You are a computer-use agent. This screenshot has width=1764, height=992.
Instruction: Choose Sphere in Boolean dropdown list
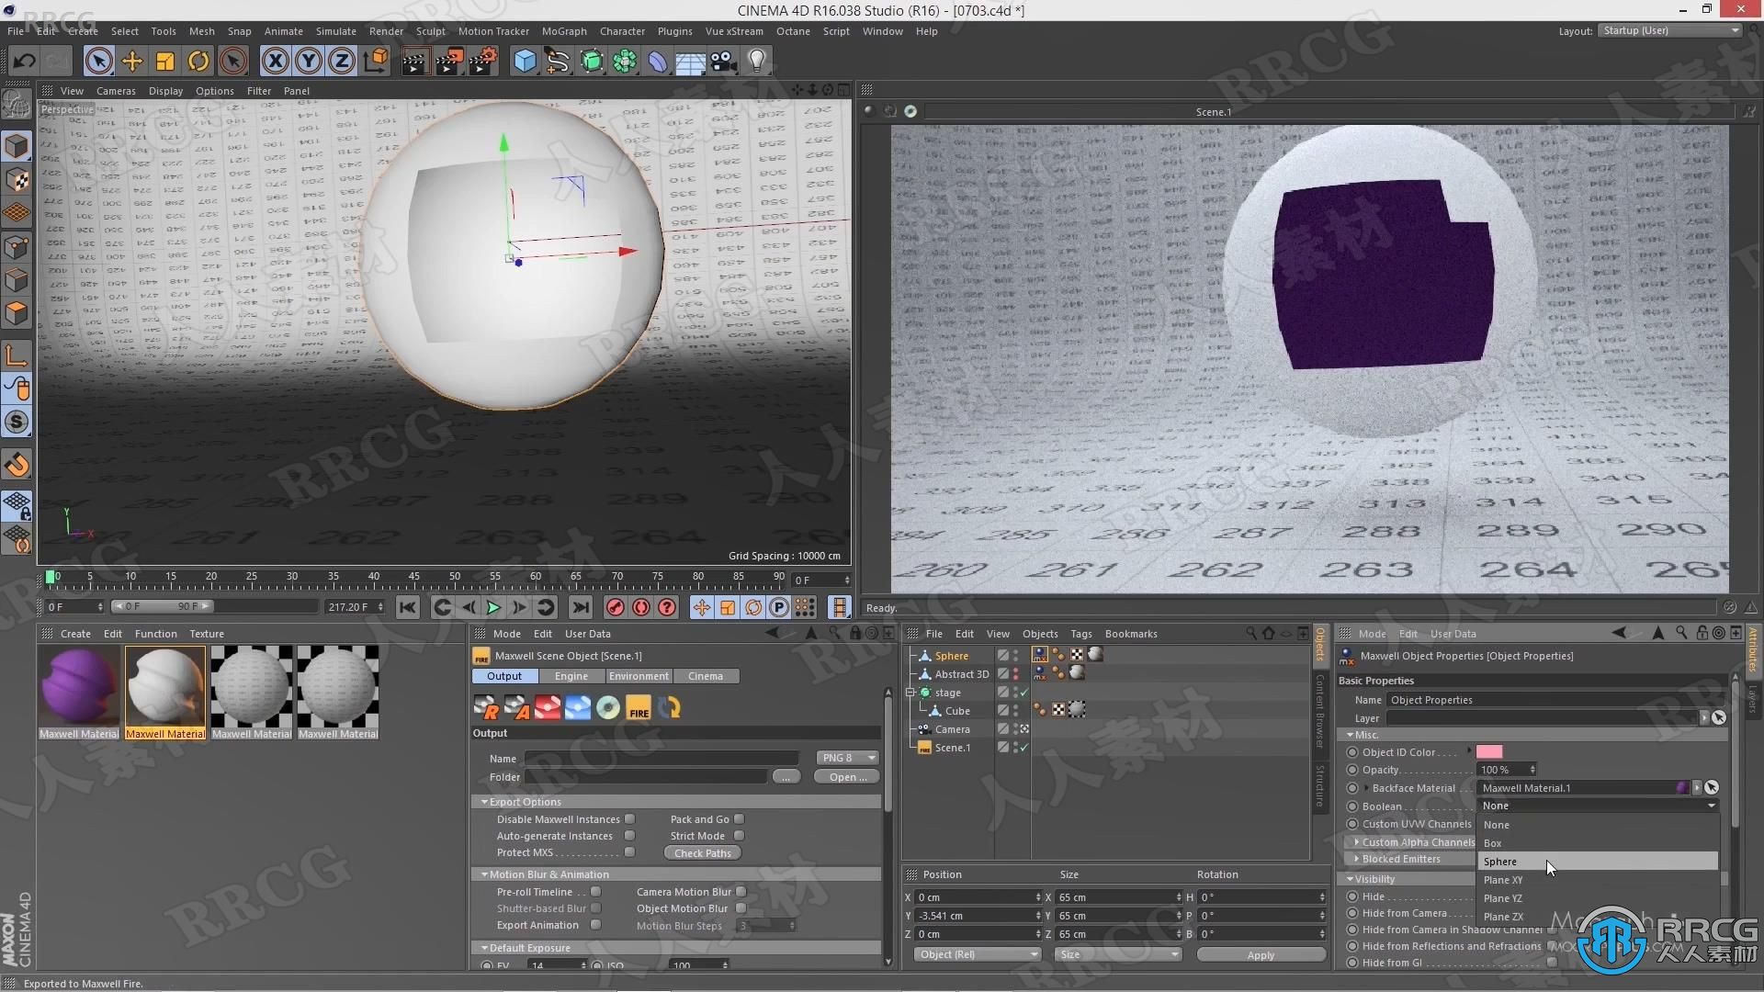(1598, 862)
